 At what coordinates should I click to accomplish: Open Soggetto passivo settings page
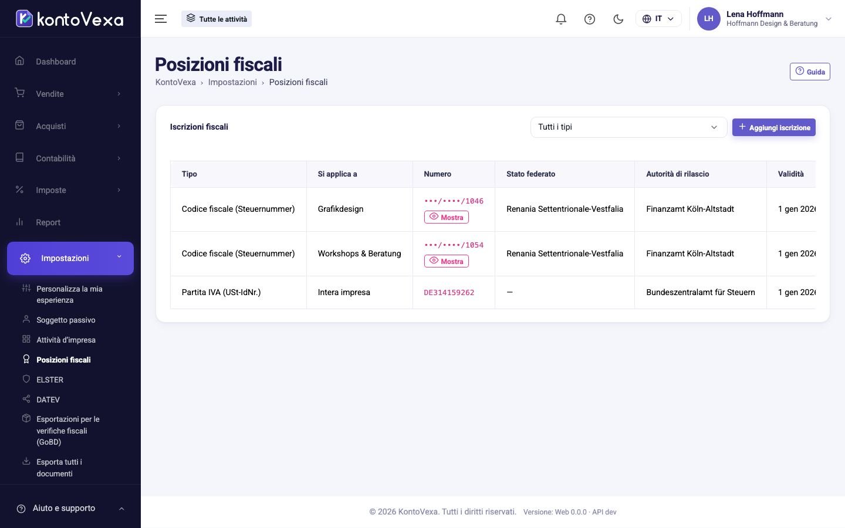[x=66, y=320]
